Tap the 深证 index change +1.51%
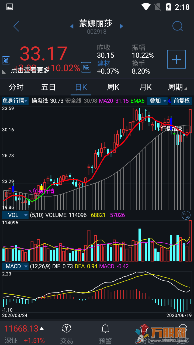Screen dimensions: 194x345 (34, 340)
